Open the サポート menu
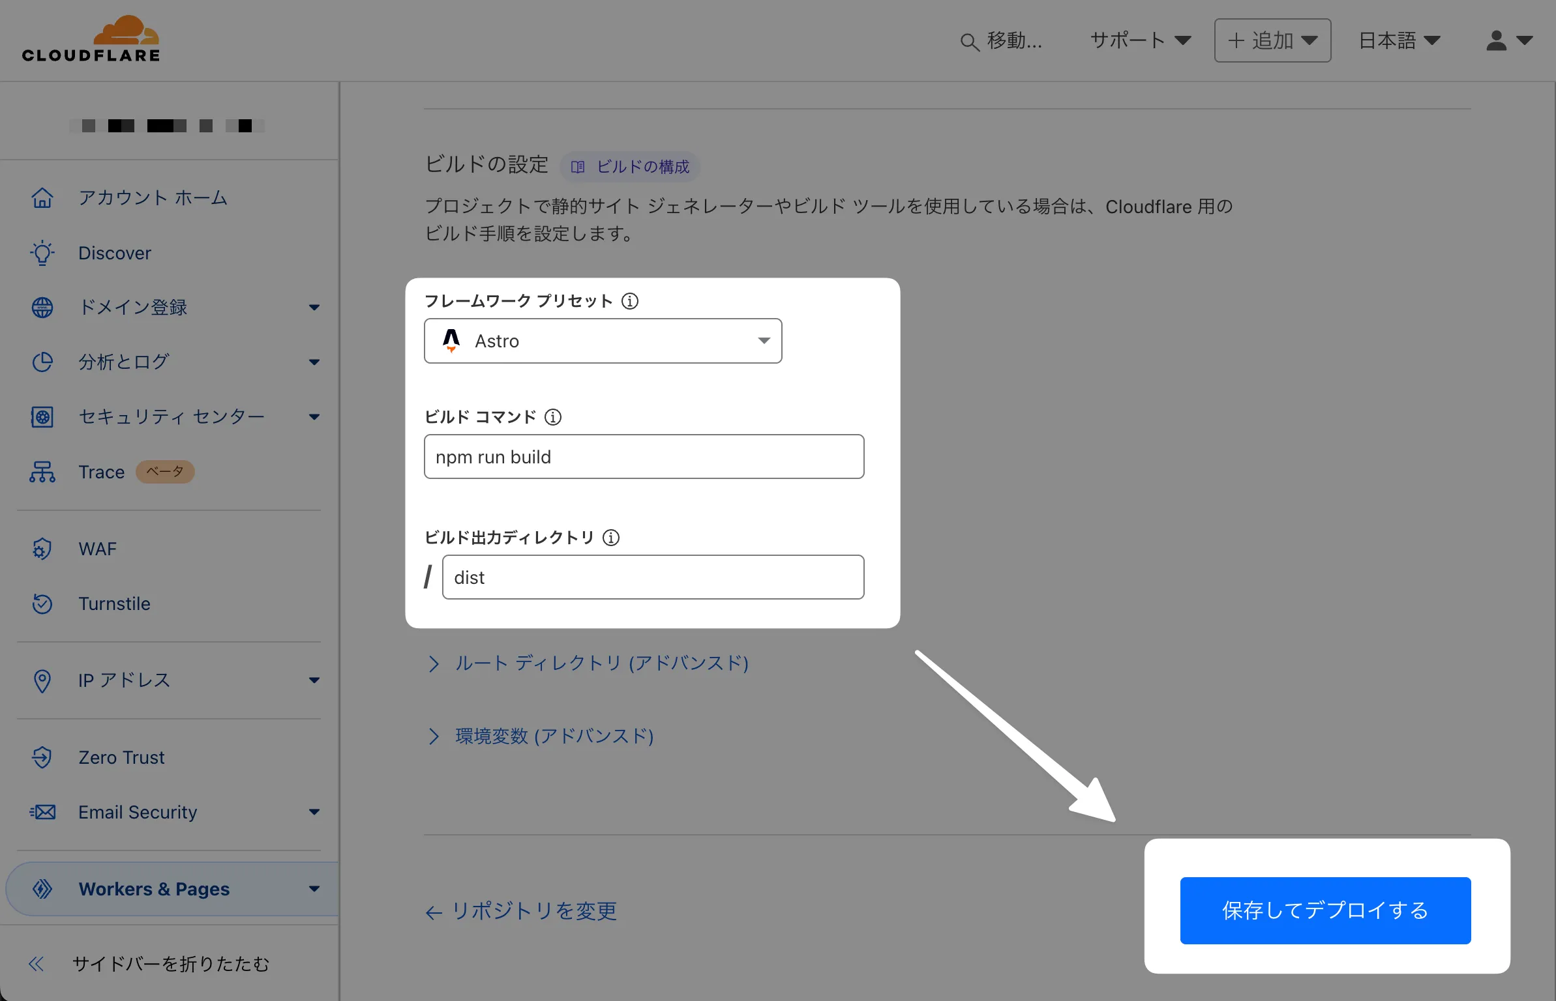Image resolution: width=1556 pixels, height=1001 pixels. [1140, 40]
